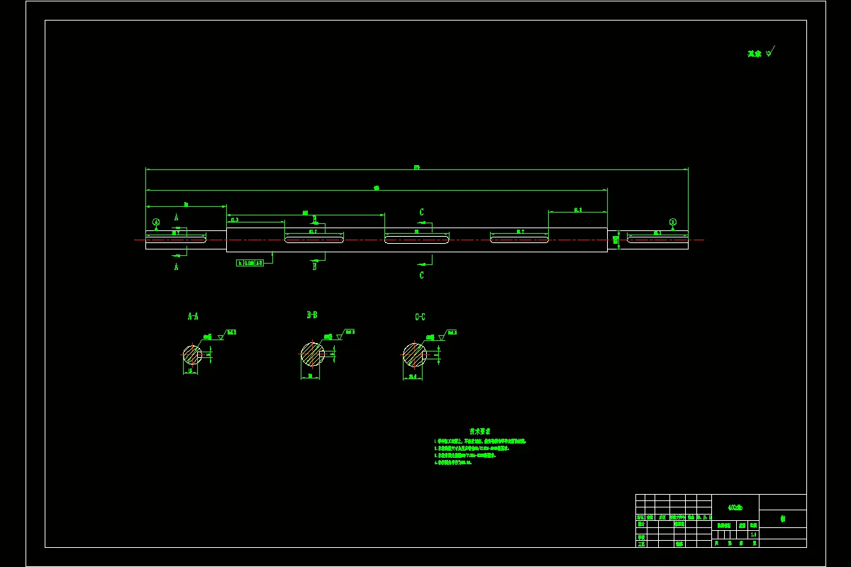Select the roughness symbol beside the A-A section
Viewport: 851px width, 567px height.
tap(226, 334)
